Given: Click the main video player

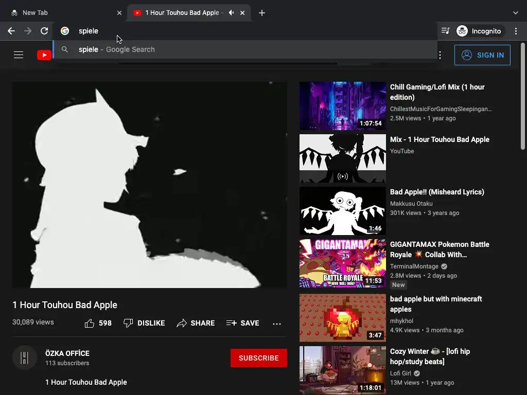Looking at the screenshot, I should click(150, 185).
